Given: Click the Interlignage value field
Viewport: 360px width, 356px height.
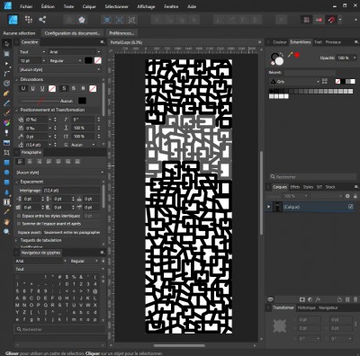Looking at the screenshot, I should (71, 191).
